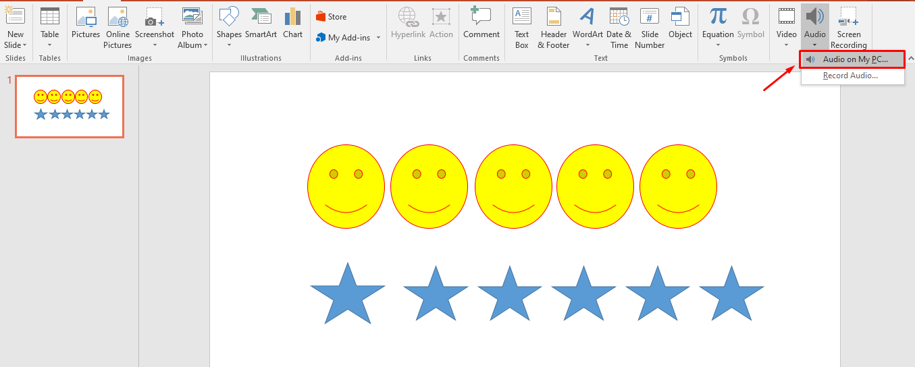The image size is (915, 367).
Task: Select the largest blue star shape
Action: pos(347,294)
